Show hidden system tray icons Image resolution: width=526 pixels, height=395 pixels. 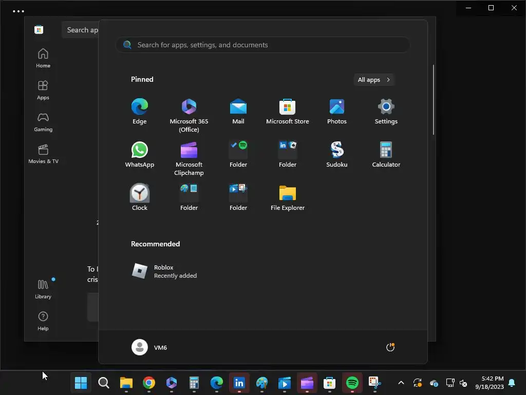[x=401, y=383]
